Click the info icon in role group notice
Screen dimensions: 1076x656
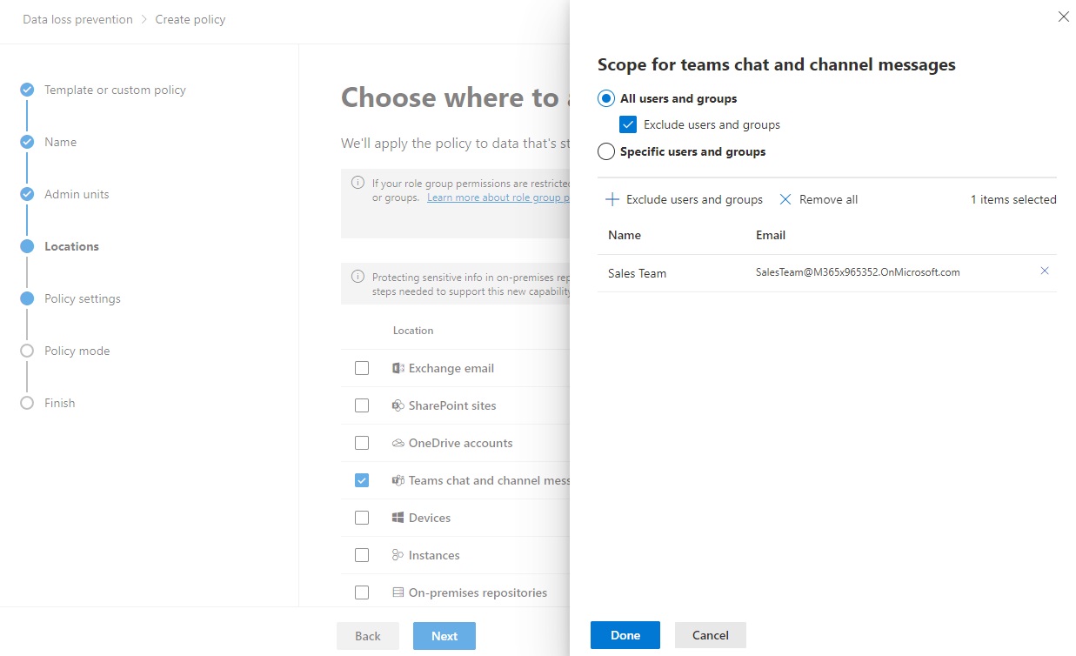(358, 183)
